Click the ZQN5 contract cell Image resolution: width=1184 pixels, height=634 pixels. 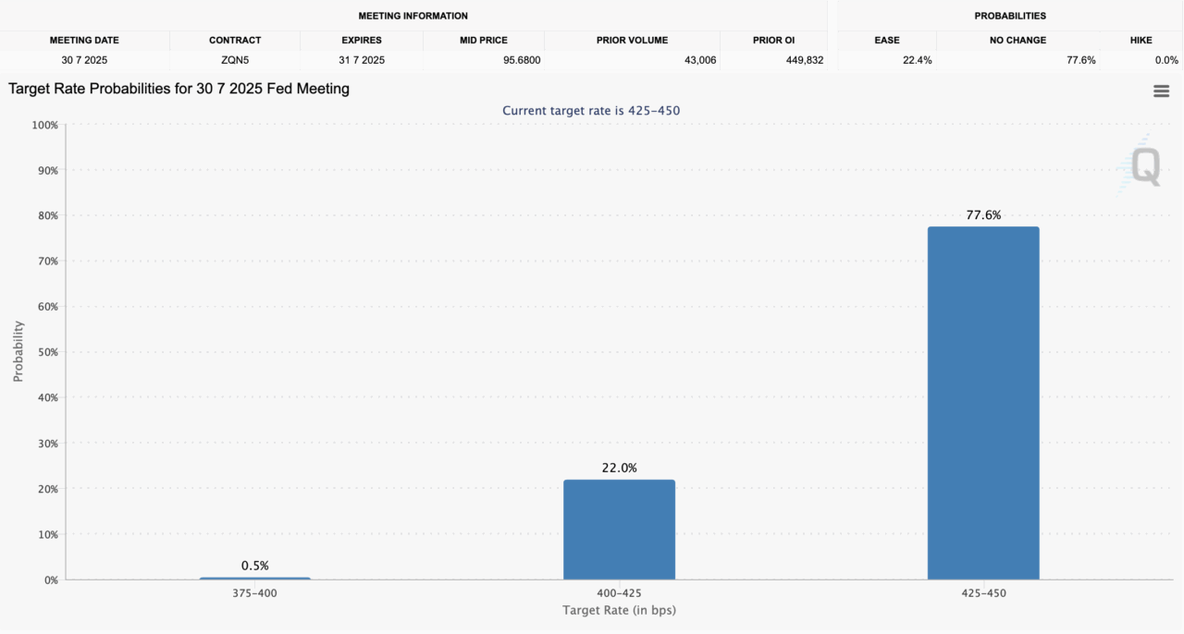(235, 60)
